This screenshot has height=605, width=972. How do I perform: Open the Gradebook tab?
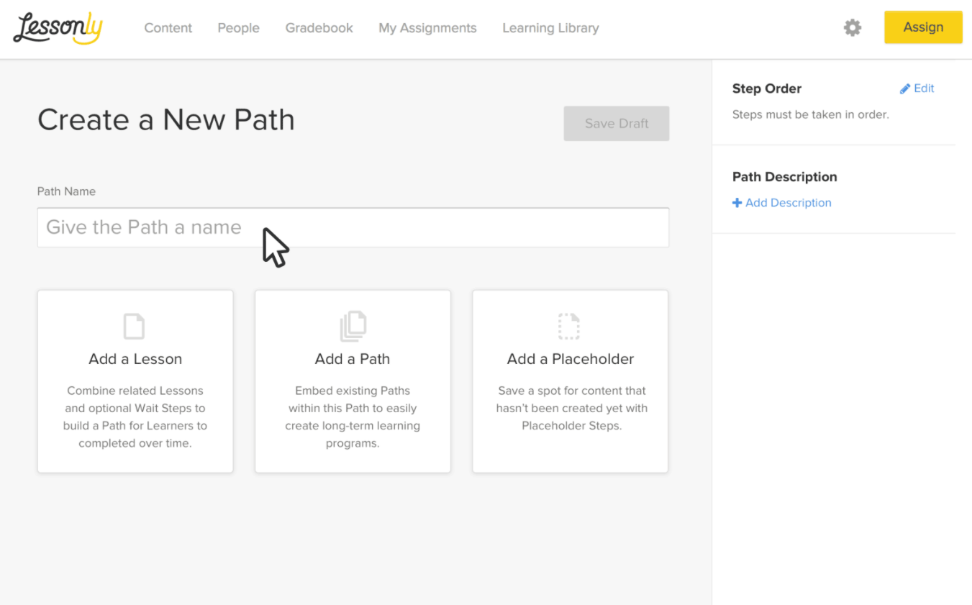pos(319,28)
